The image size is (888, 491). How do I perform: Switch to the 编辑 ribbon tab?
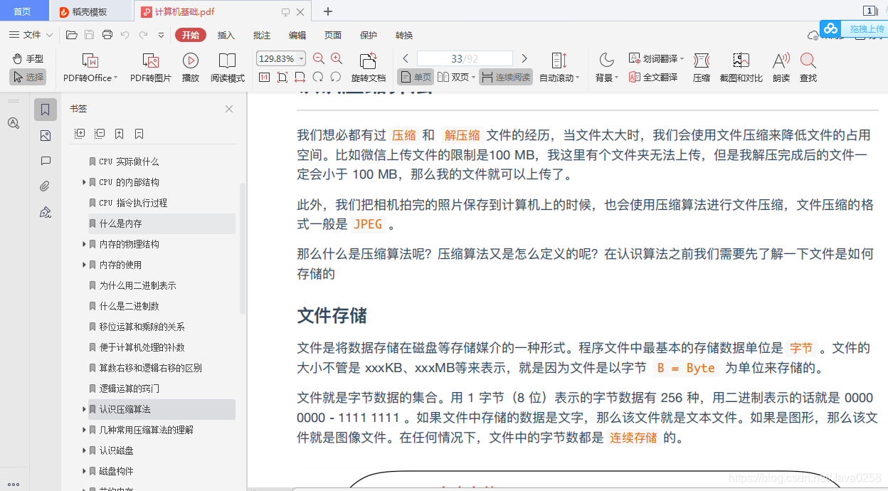[x=297, y=35]
